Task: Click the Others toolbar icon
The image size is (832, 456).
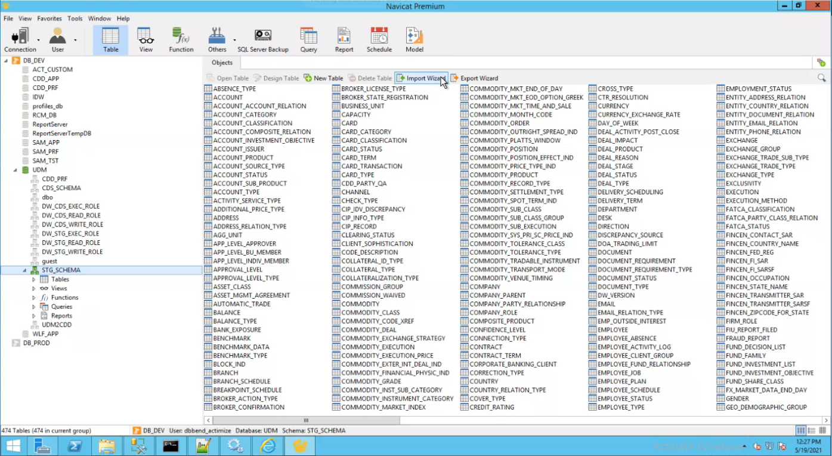Action: point(217,41)
